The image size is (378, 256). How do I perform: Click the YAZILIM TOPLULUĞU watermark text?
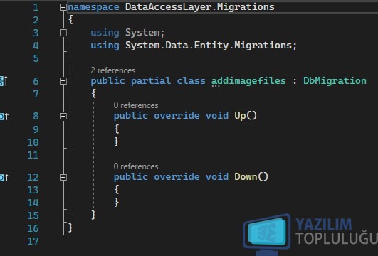point(337,231)
